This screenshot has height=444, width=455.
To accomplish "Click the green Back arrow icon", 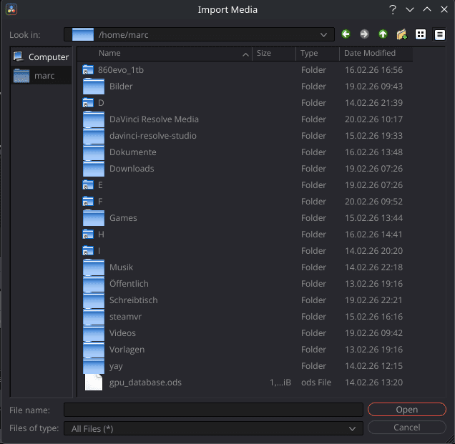I will [346, 34].
